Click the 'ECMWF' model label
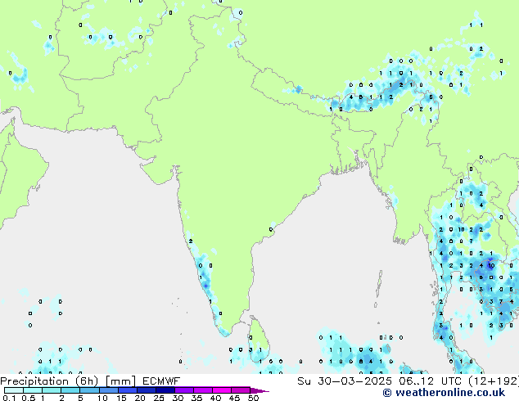Viewport: 519px width, 401px height. pos(161,381)
